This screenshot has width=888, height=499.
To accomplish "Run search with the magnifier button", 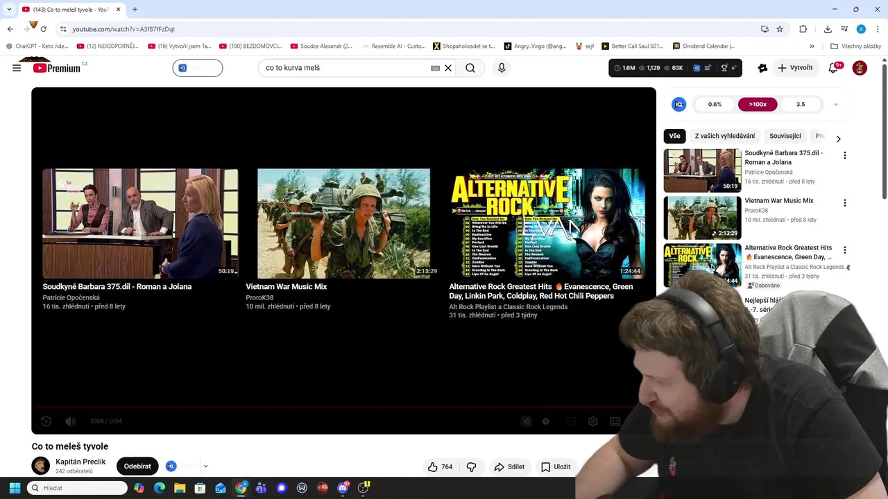I will tap(470, 68).
